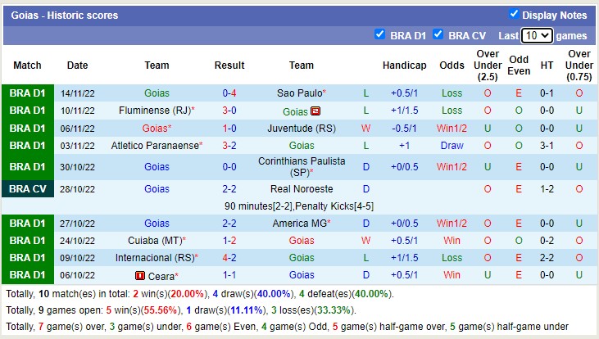Click the Corinthians Paulista (SP) team
Viewport: 599px width, 339px height.
coord(301,168)
